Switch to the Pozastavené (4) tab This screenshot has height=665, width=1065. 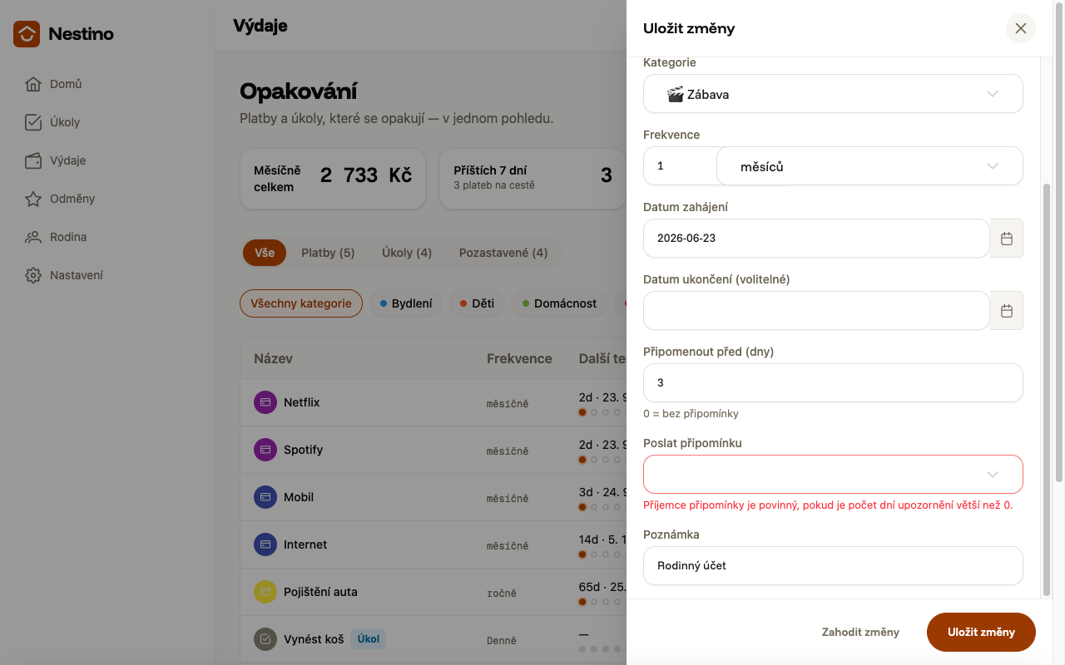[503, 253]
